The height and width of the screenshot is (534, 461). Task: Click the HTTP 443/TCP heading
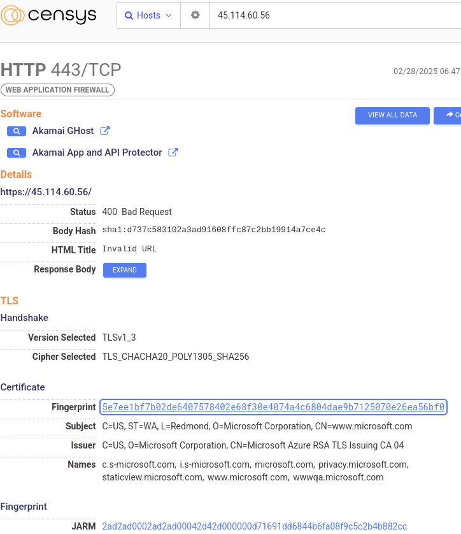[x=60, y=70]
